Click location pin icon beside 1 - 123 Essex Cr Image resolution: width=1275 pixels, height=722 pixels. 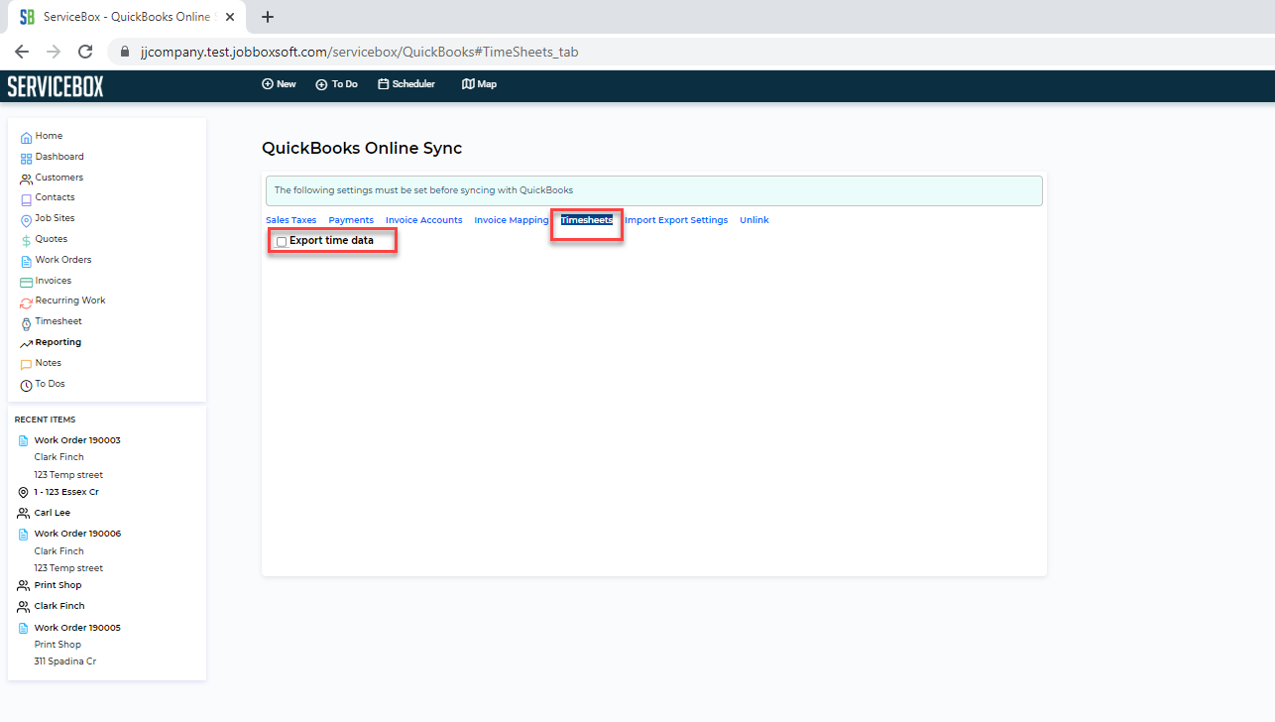[x=24, y=493]
